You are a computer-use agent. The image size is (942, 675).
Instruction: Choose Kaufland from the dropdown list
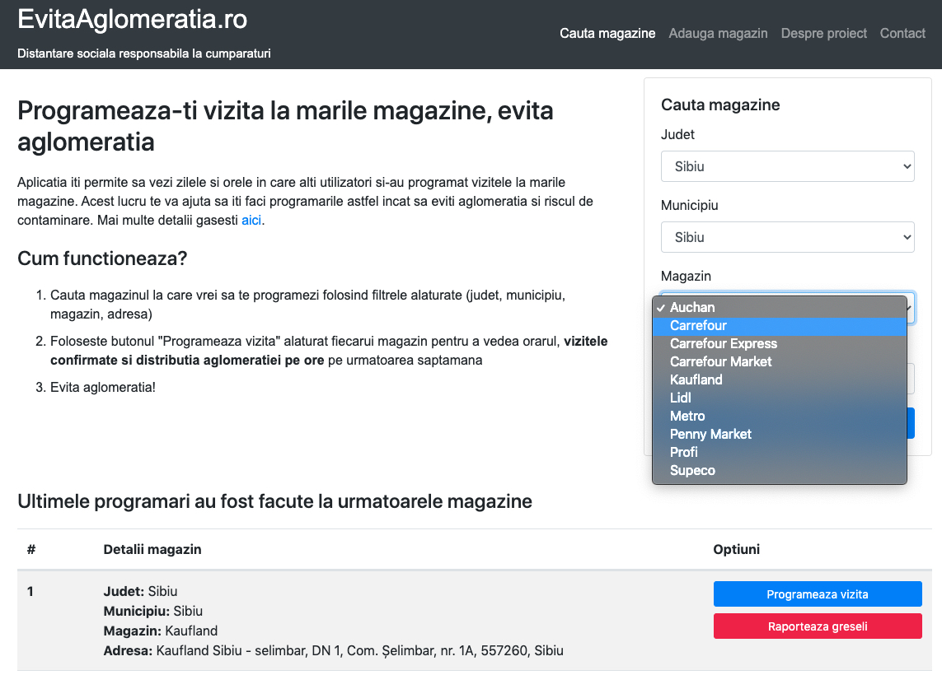(x=779, y=379)
